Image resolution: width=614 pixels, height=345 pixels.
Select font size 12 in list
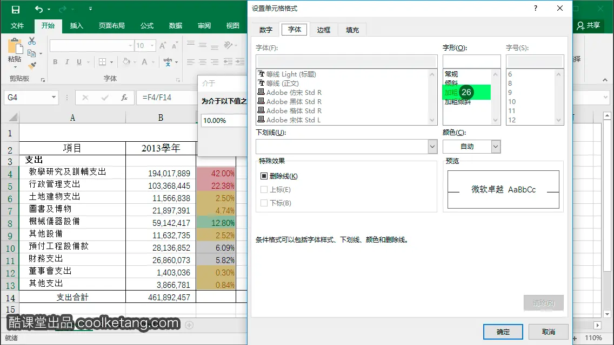[512, 120]
